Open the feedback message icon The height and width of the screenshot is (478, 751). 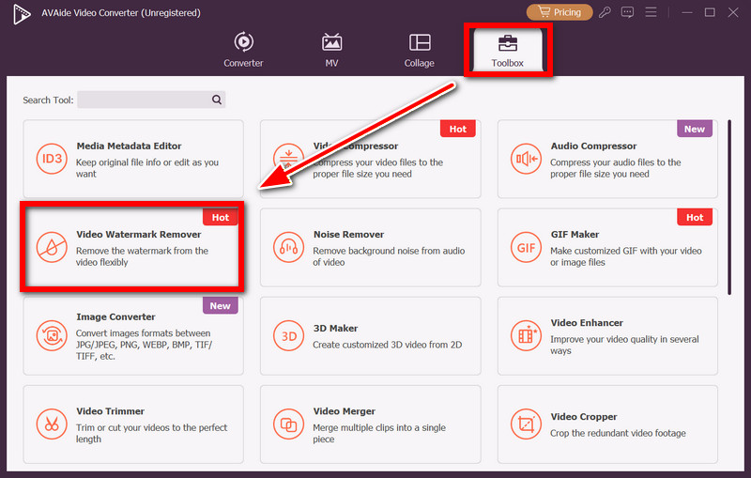pos(627,12)
